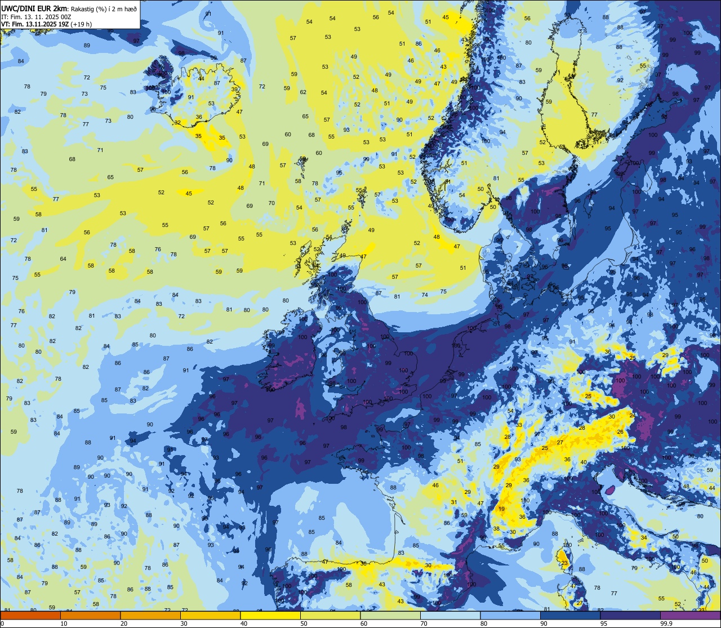Click the purple above-99.9 legend segment
Image resolution: width=721 pixels, height=628 pixels.
point(690,615)
